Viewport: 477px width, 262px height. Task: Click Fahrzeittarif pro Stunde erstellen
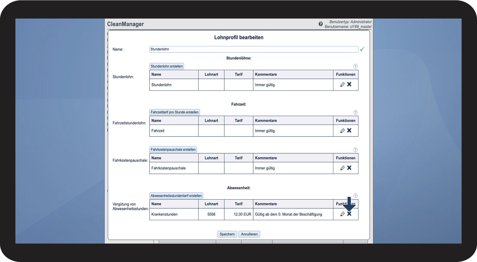[x=175, y=112]
